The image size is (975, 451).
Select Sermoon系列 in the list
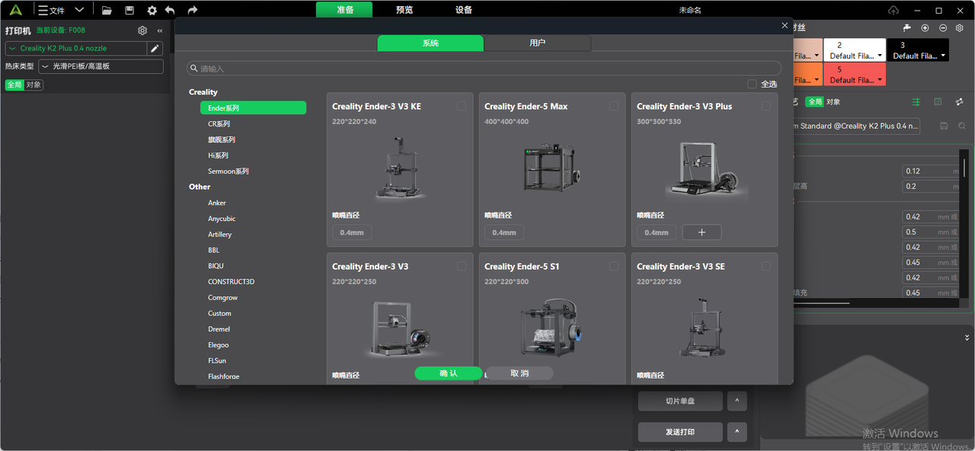coord(229,171)
